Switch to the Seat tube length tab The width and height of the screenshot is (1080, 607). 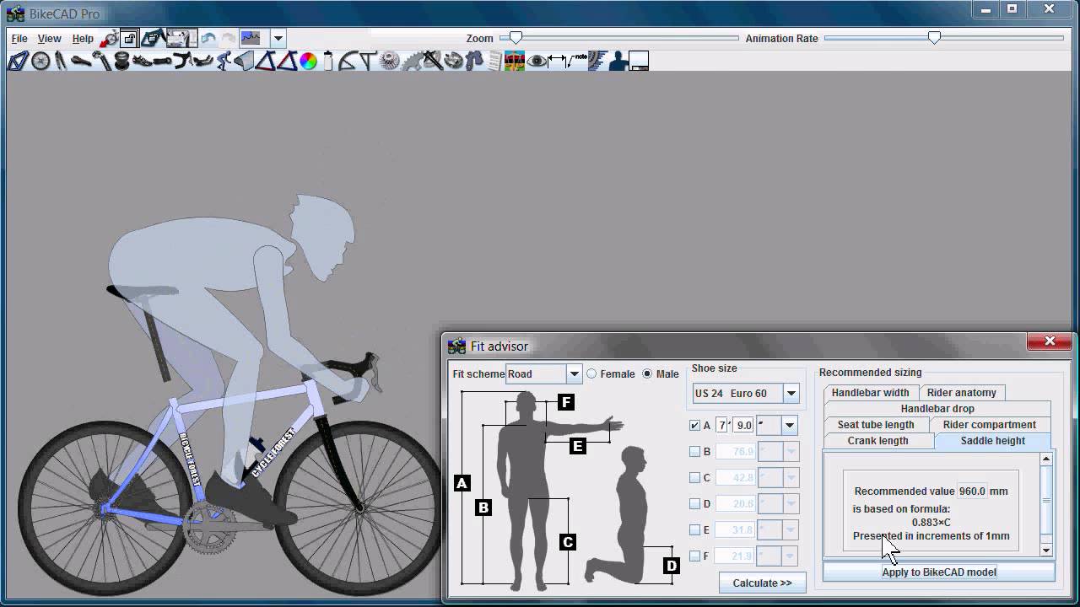pyautogui.click(x=876, y=424)
